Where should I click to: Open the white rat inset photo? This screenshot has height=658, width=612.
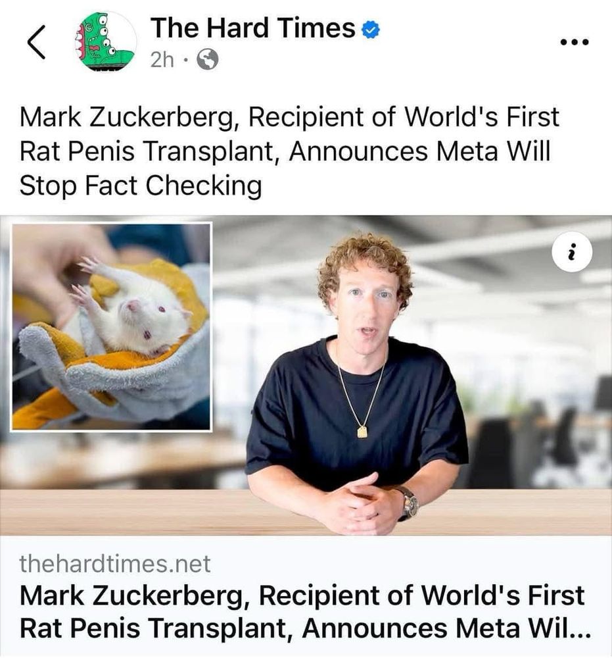(x=112, y=326)
